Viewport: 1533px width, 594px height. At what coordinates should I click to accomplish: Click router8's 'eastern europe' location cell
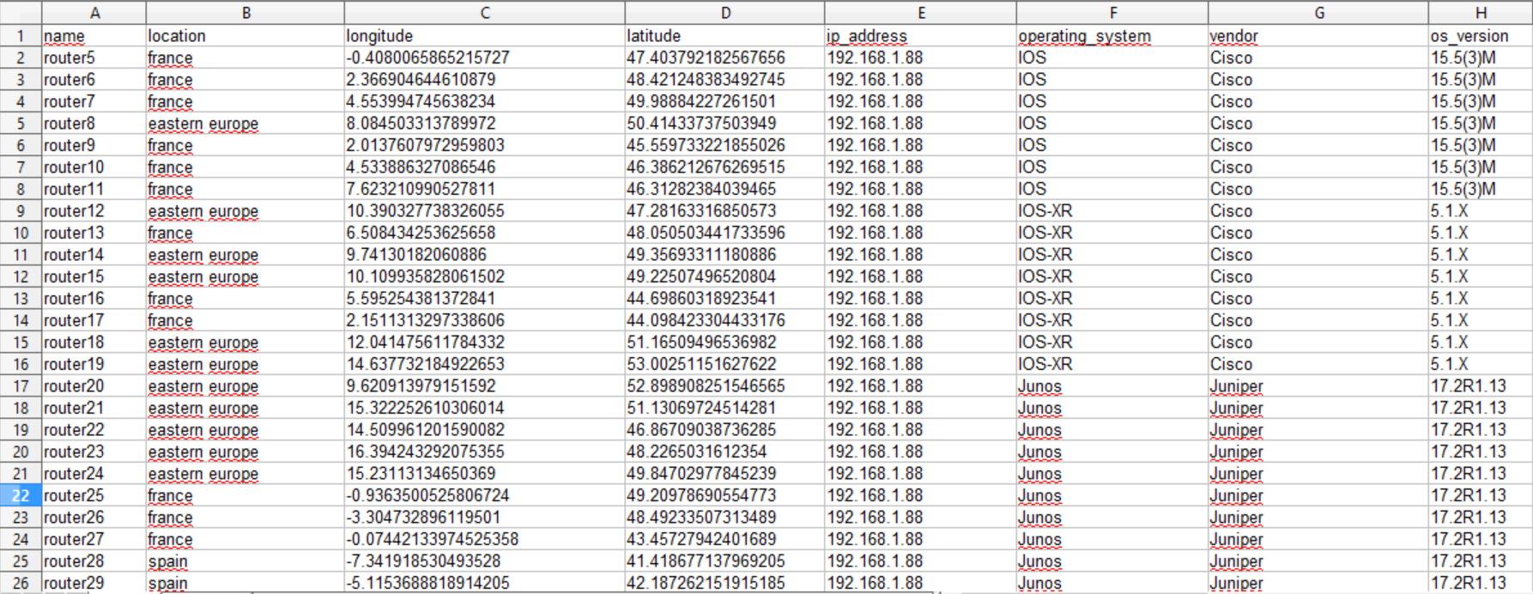(x=245, y=124)
